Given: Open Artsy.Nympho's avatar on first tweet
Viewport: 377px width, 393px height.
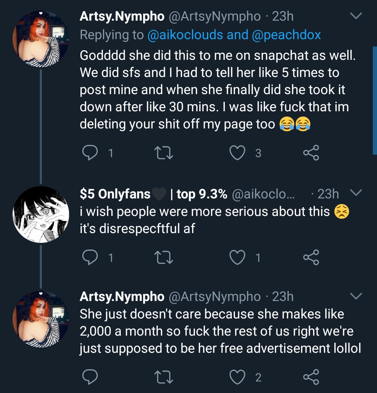Looking at the screenshot, I should pos(41,38).
